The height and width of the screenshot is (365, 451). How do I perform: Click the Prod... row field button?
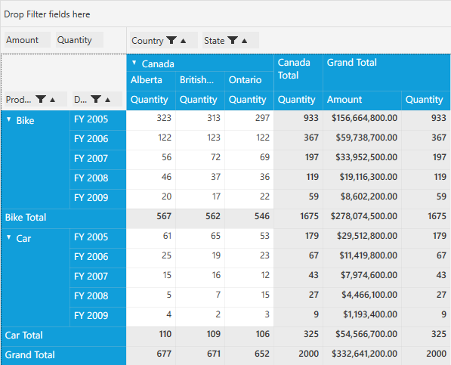click(36, 99)
